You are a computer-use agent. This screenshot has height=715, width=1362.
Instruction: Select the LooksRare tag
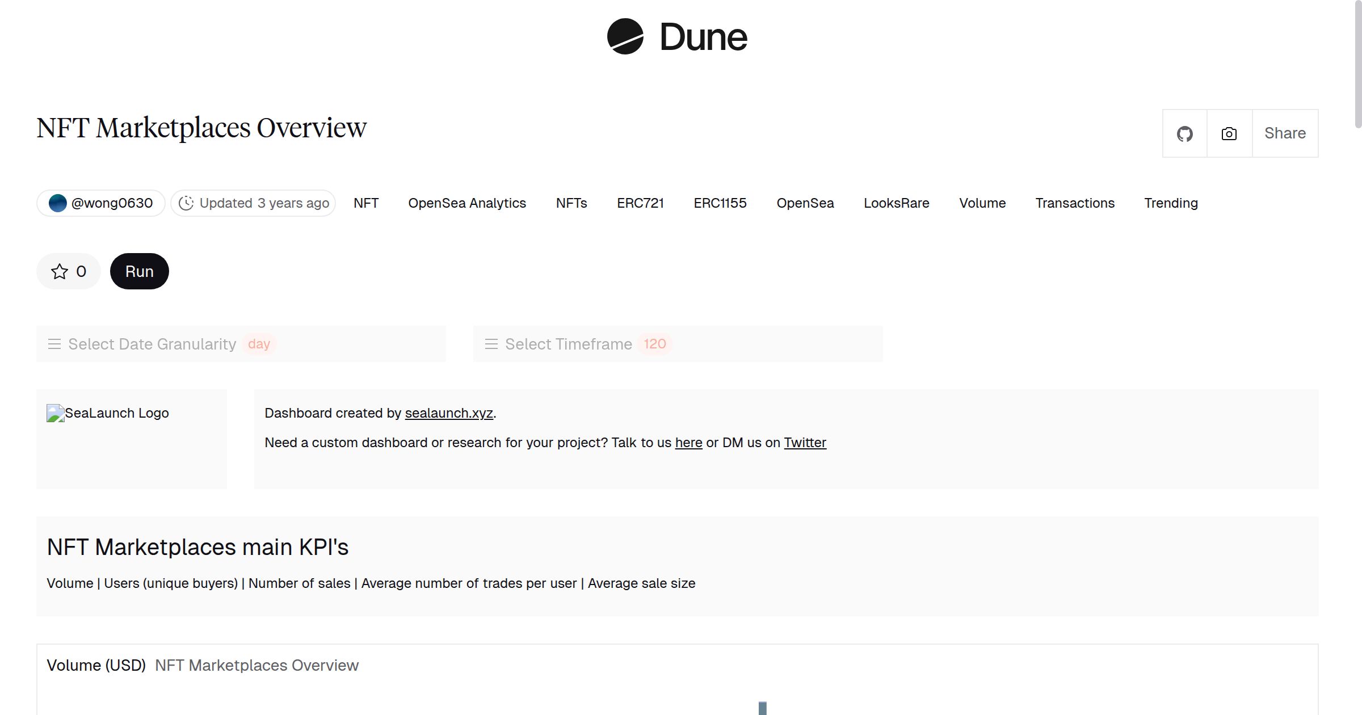tap(896, 203)
